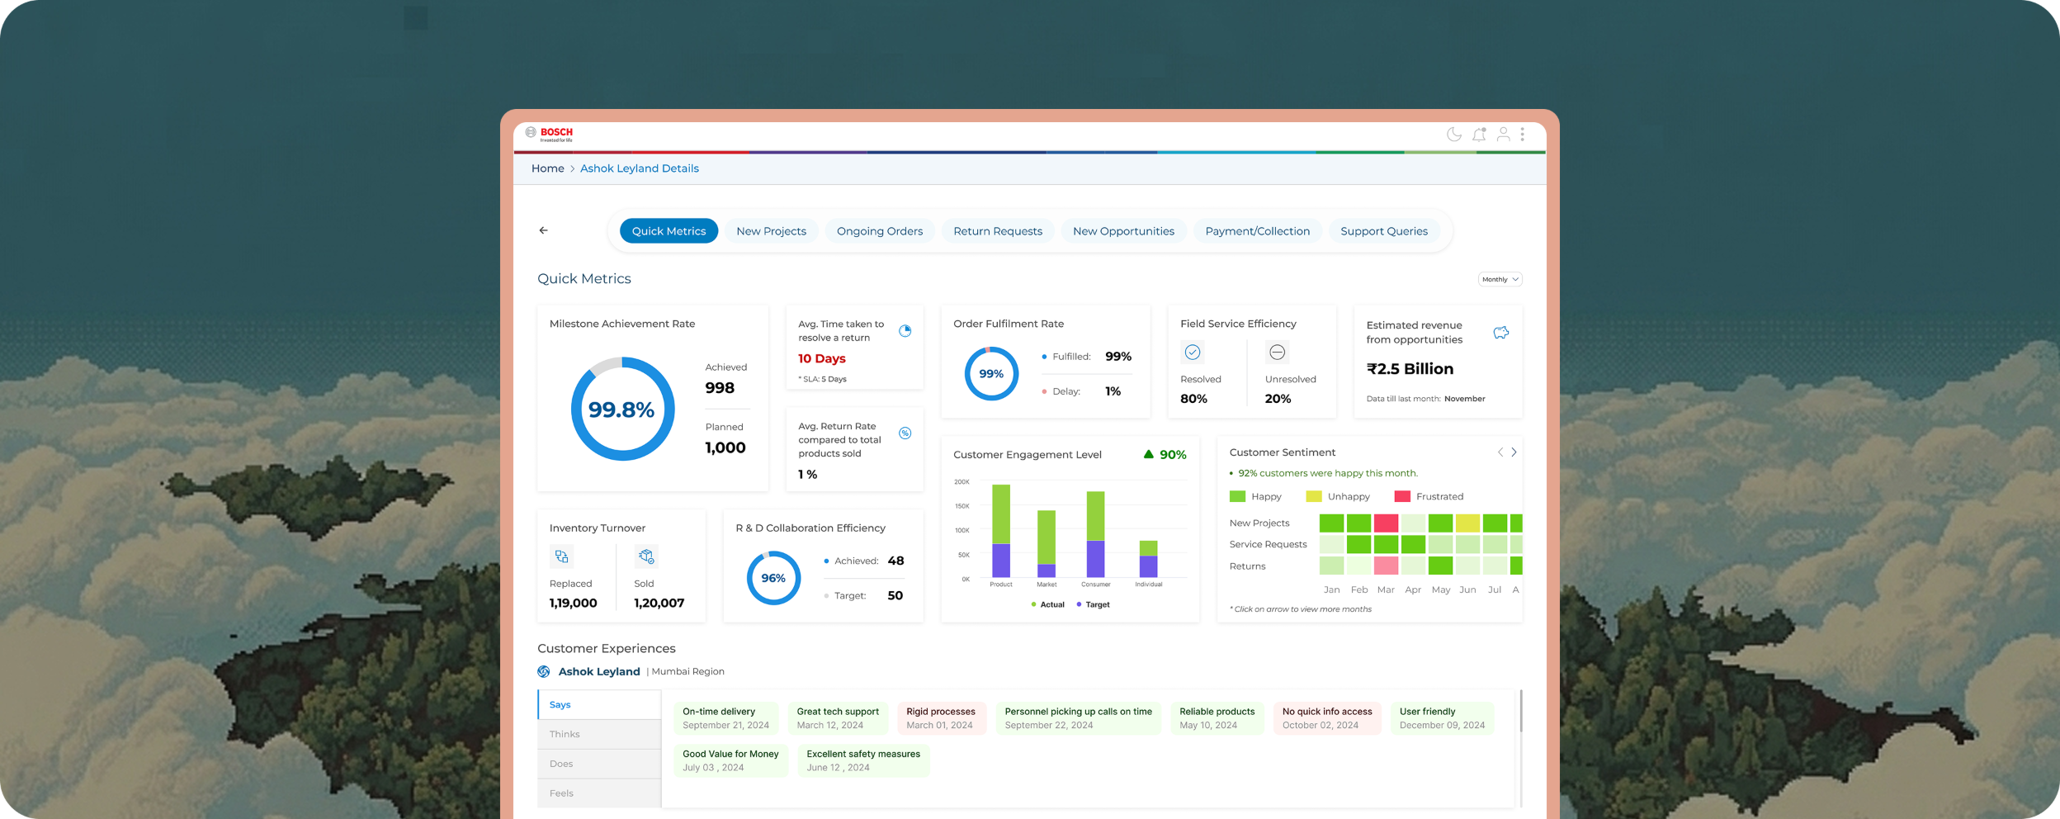The height and width of the screenshot is (819, 2060).
Task: Click the estimated revenue handshake icon
Action: click(x=1500, y=333)
